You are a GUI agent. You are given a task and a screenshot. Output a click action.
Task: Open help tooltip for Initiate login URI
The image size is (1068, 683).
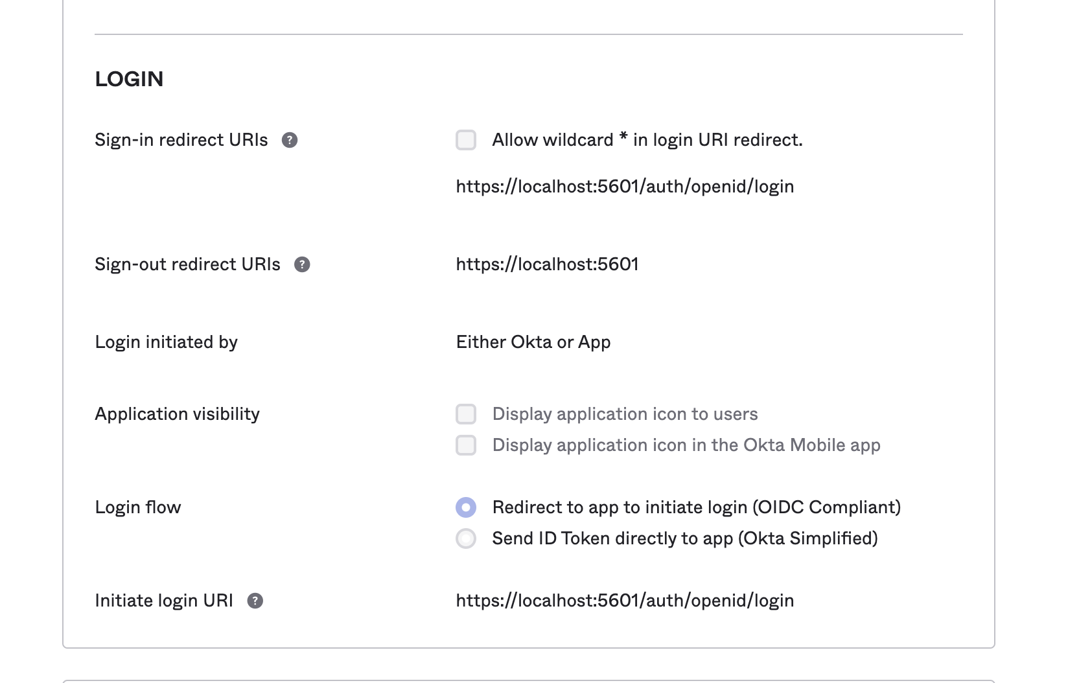click(255, 601)
